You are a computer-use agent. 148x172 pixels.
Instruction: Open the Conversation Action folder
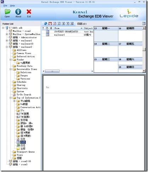pyautogui.click(x=30, y=107)
